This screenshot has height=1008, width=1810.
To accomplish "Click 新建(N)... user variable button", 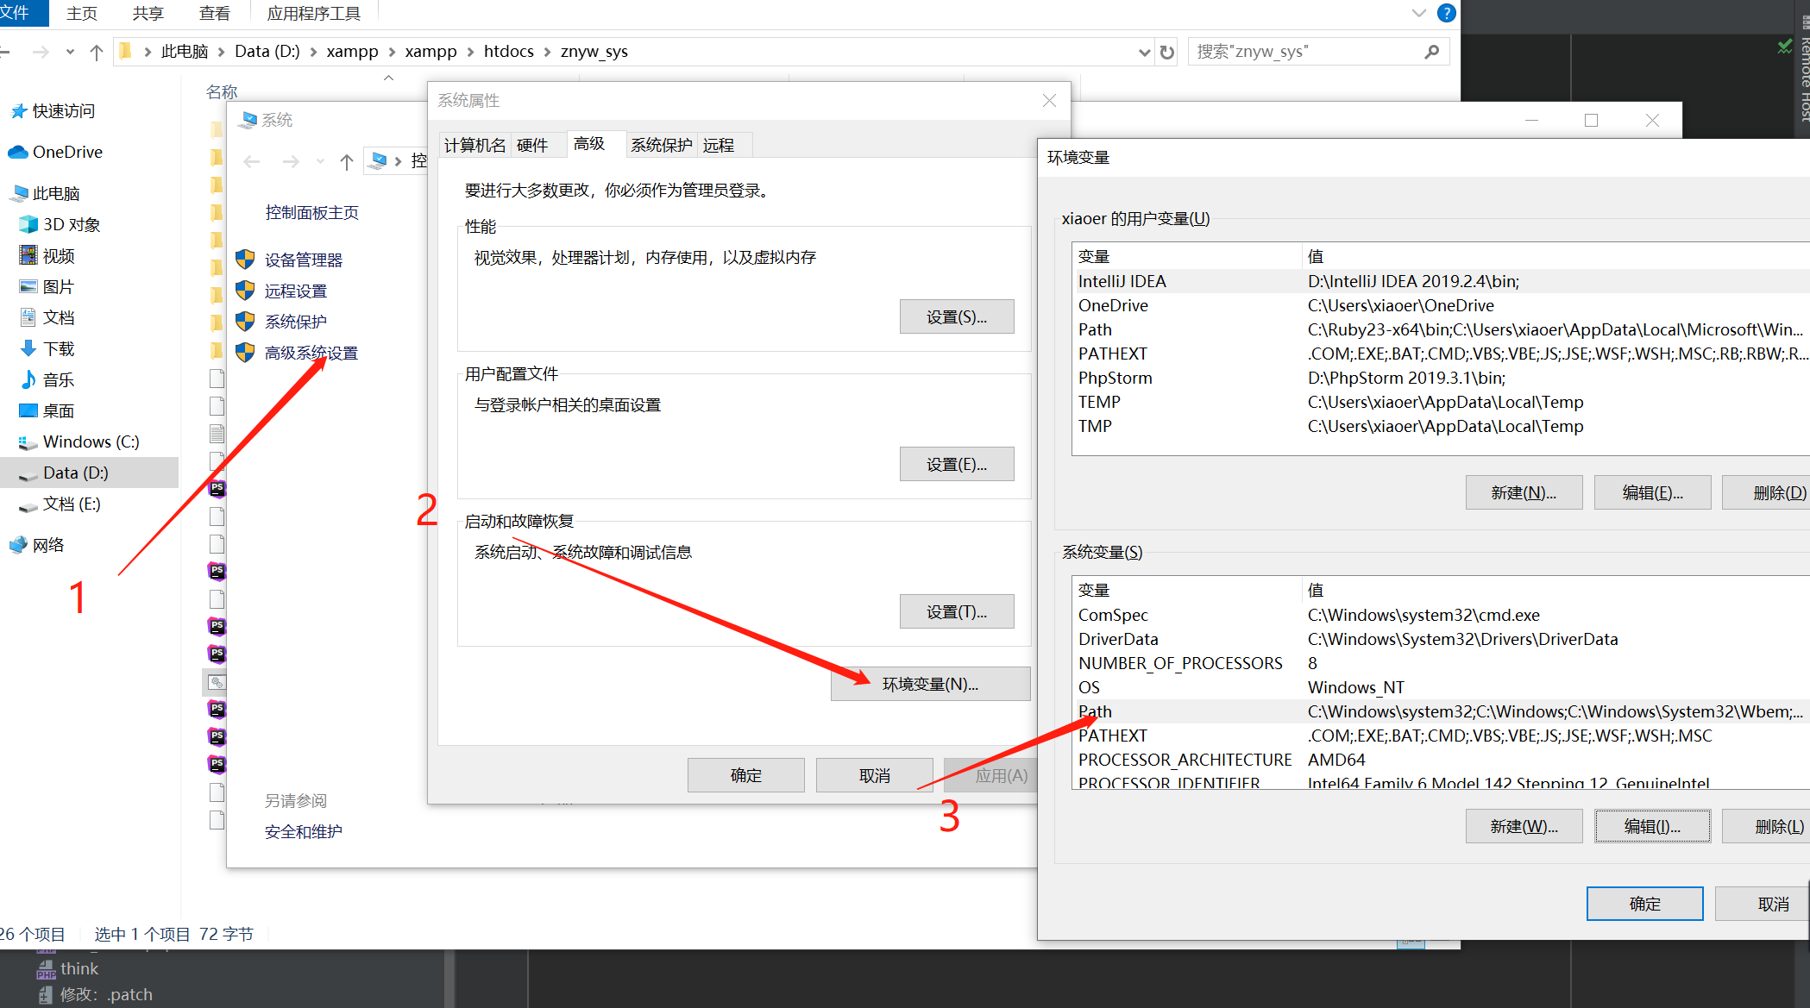I will [x=1524, y=492].
